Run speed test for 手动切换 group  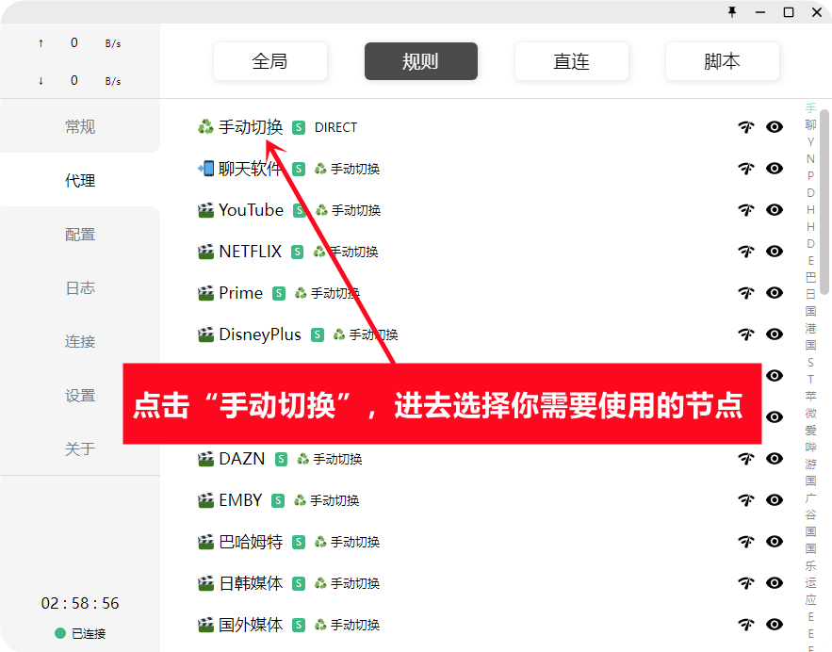pyautogui.click(x=746, y=127)
